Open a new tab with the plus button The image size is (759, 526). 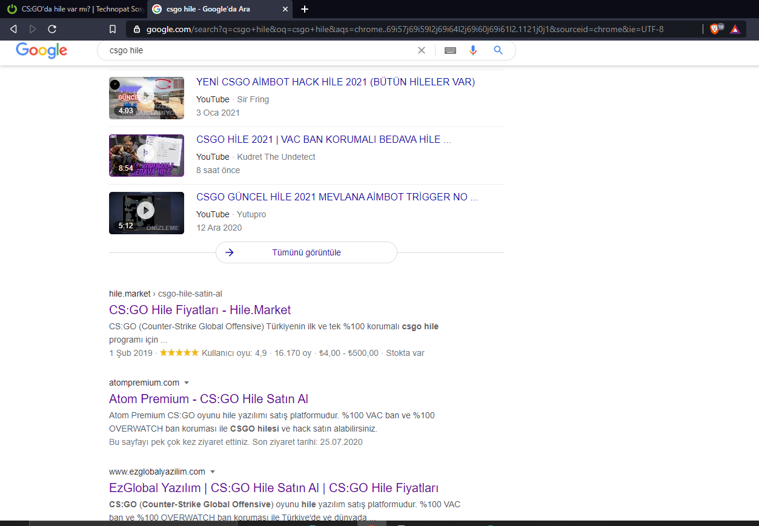pos(305,9)
